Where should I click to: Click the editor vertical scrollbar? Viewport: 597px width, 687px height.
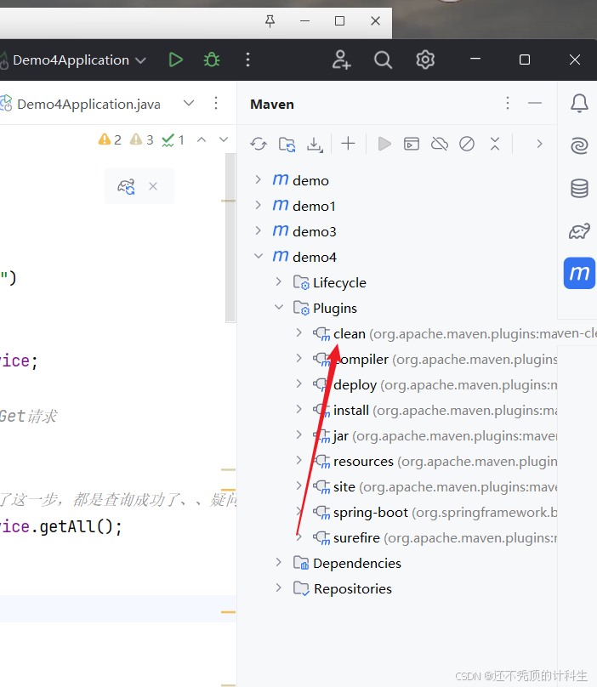click(x=230, y=238)
